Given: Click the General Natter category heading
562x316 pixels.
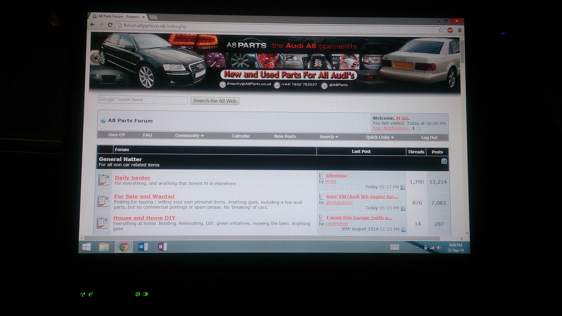Looking at the screenshot, I should coord(120,159).
